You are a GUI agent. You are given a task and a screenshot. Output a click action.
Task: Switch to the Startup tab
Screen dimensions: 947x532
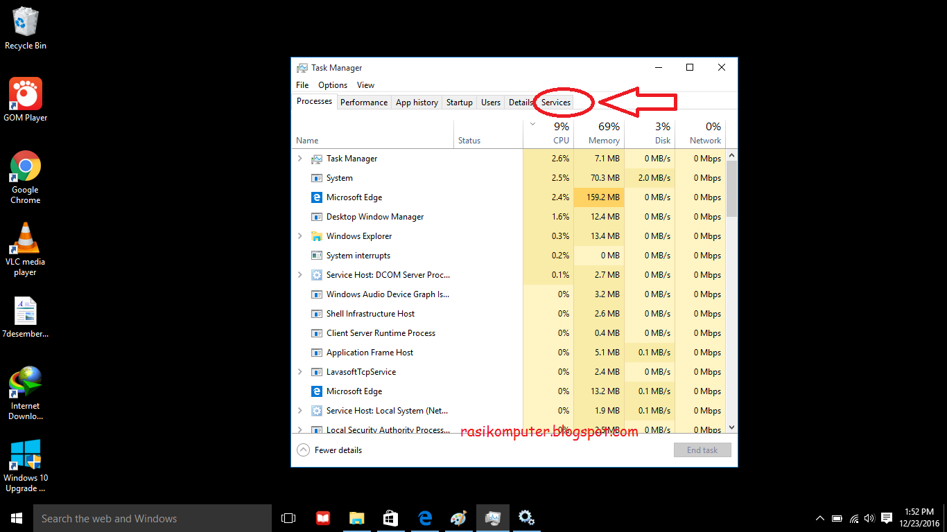(x=459, y=103)
